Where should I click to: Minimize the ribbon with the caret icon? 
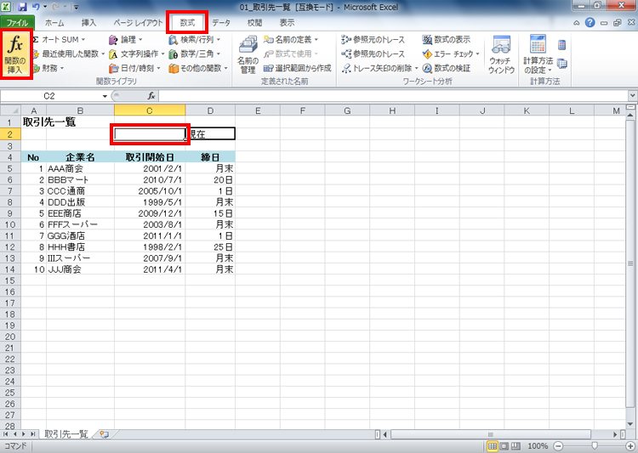577,23
